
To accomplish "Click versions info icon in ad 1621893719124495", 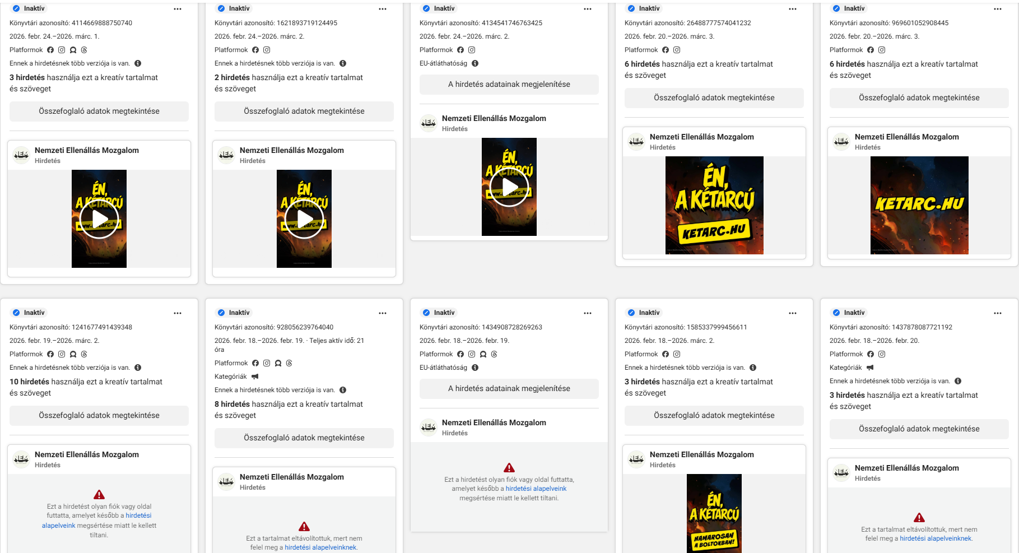I will [343, 63].
